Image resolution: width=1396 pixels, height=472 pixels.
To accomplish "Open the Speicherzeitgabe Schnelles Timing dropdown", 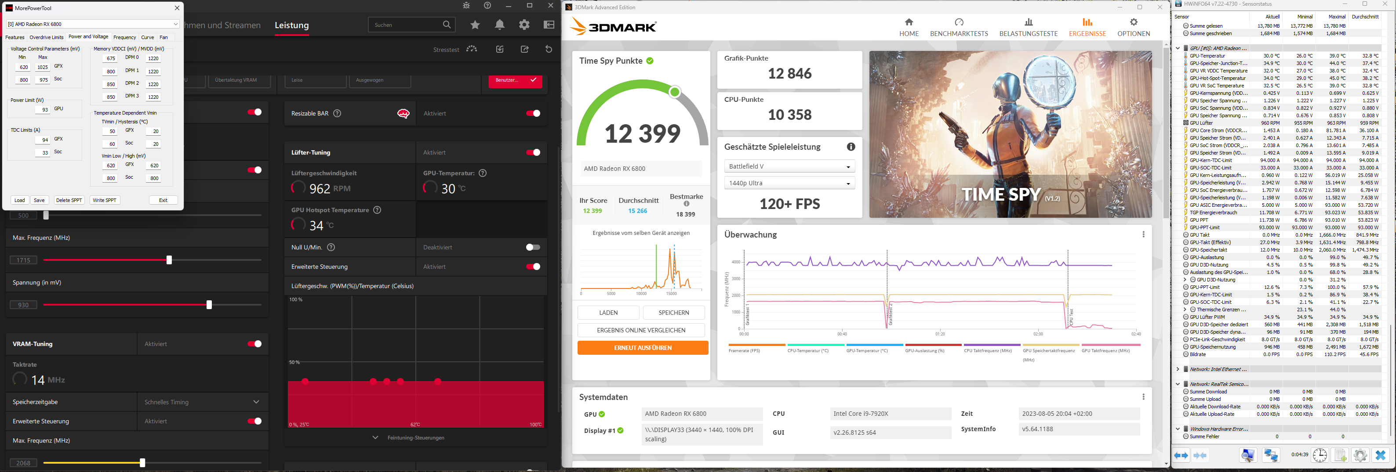I will pyautogui.click(x=203, y=402).
